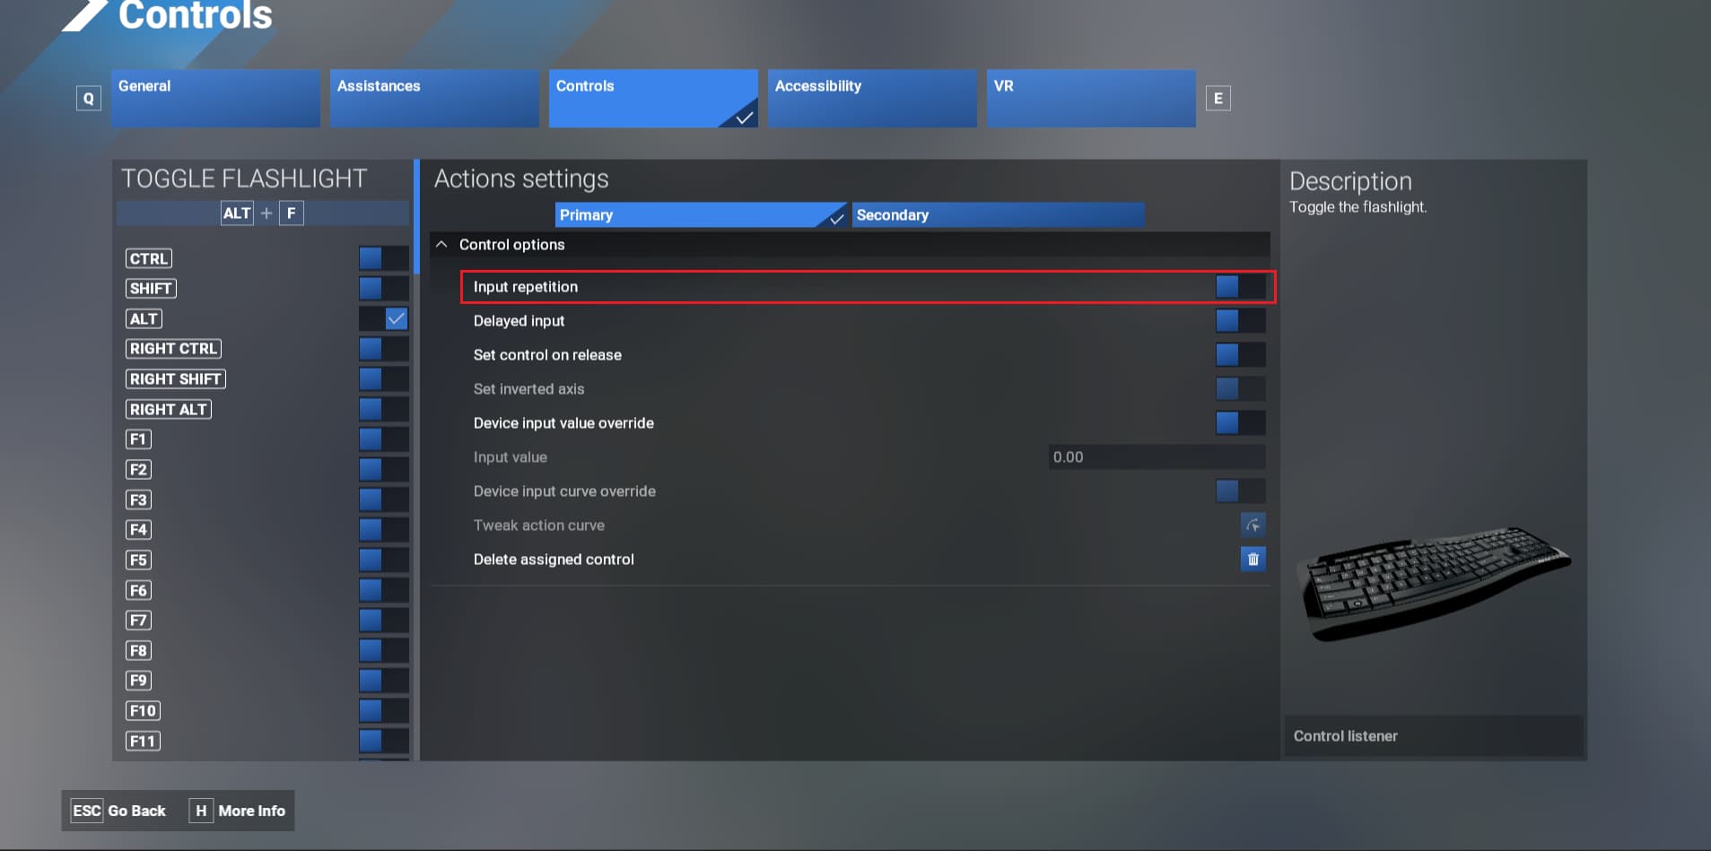Select the Controls tab
This screenshot has width=1711, height=851.
click(x=653, y=99)
